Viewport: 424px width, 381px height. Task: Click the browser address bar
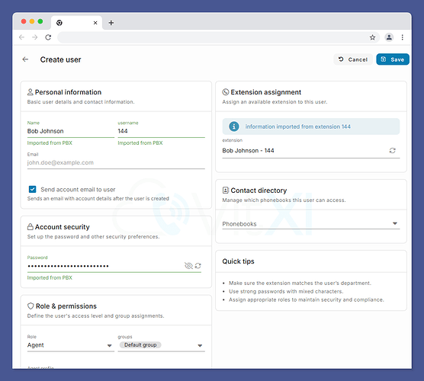pyautogui.click(x=211, y=37)
